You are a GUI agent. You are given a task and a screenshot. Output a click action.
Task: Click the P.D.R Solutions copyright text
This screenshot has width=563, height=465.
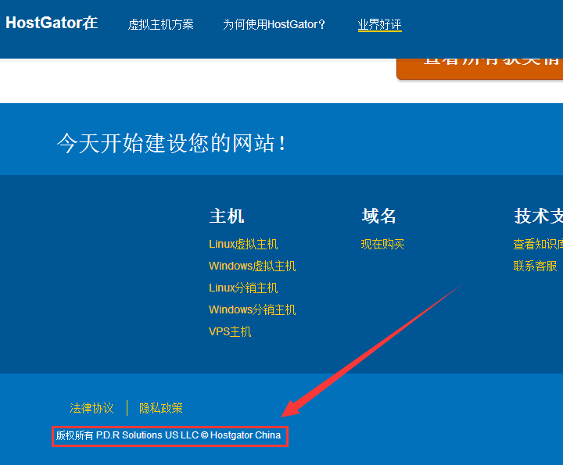168,435
